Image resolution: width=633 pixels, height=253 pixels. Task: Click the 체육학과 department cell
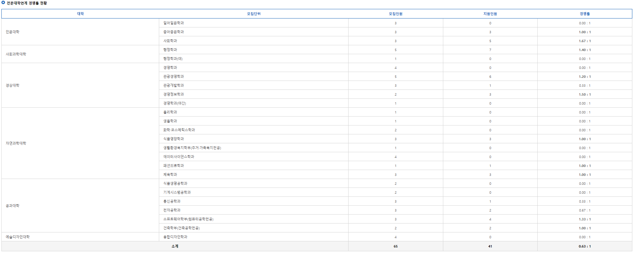coord(254,174)
